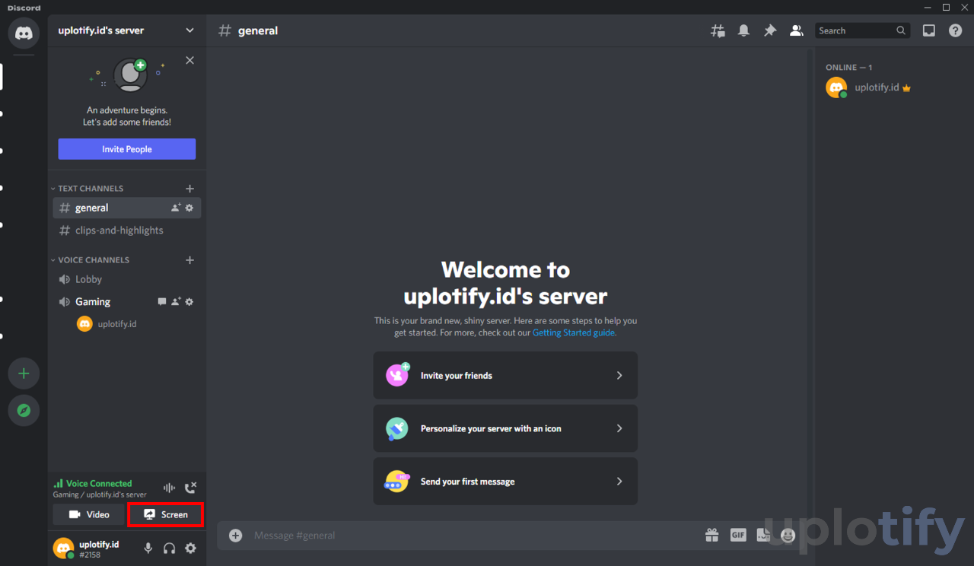Open Send your first message card
The width and height of the screenshot is (974, 566).
pos(505,482)
